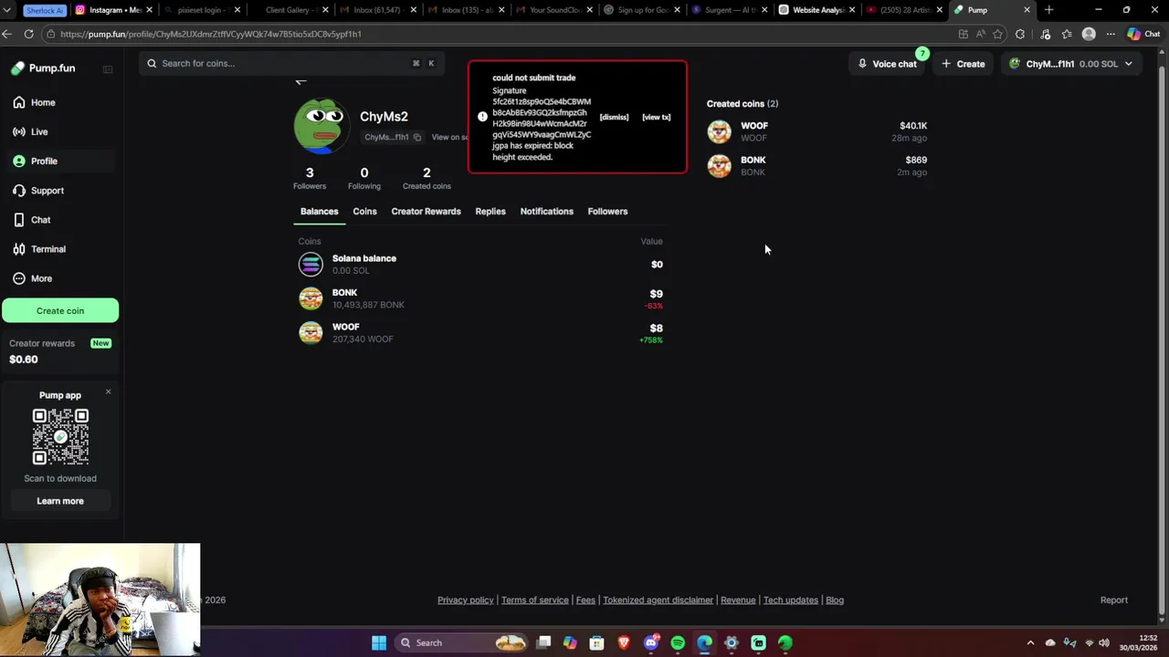Expand the ChyM...f1h1 wallet dropdown
The width and height of the screenshot is (1169, 657).
click(1070, 64)
